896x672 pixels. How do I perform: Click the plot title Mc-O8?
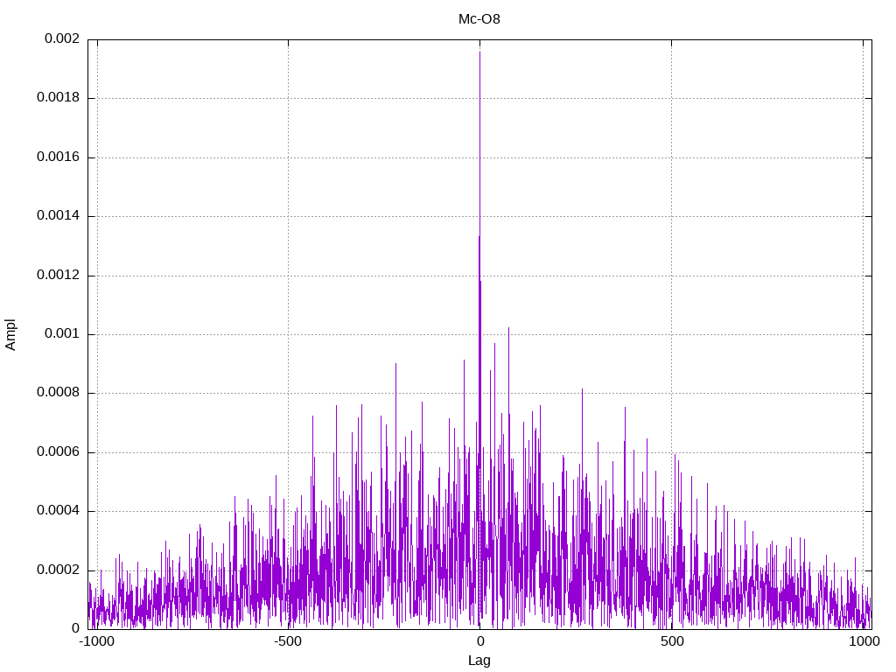coord(479,19)
